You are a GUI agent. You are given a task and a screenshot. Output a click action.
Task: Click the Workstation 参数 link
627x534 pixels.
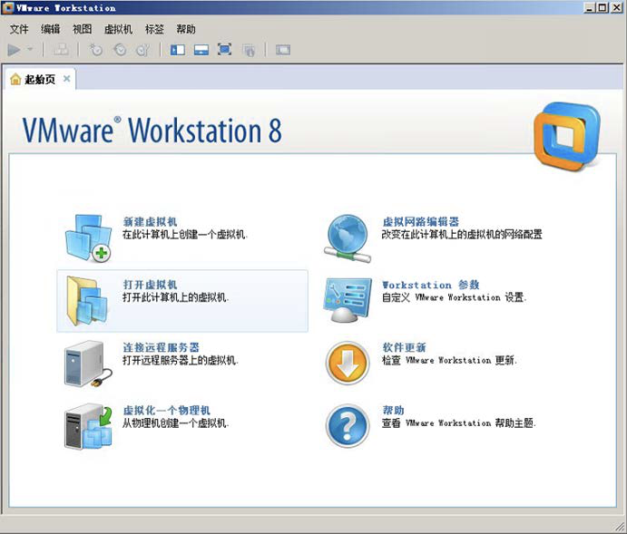coord(431,285)
